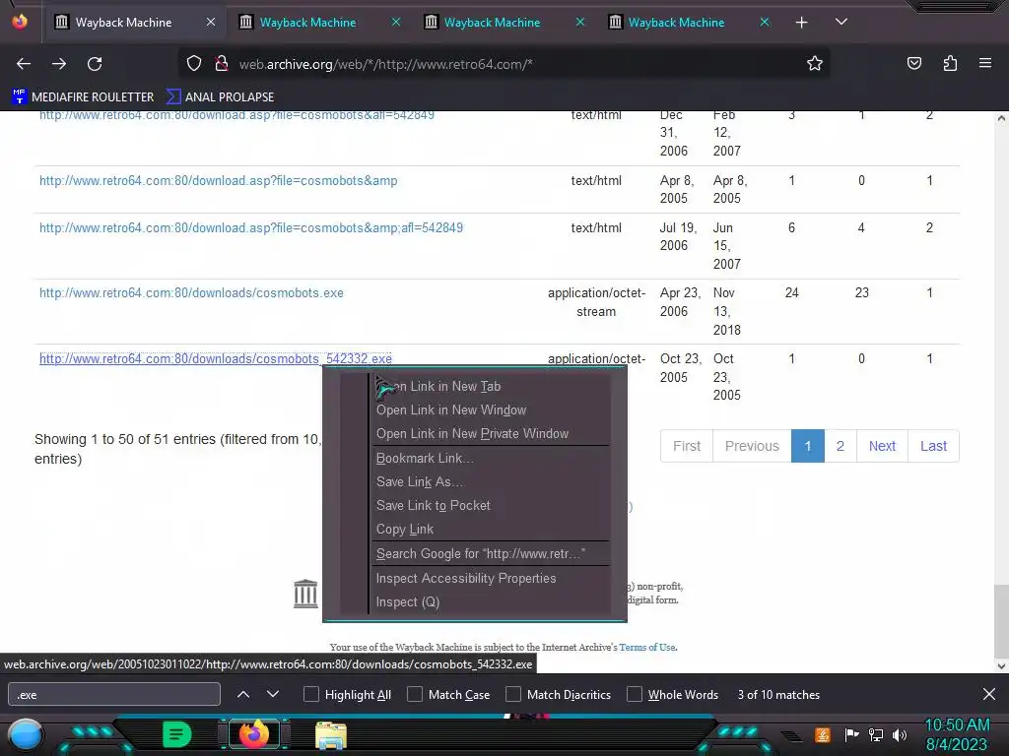Image resolution: width=1009 pixels, height=756 pixels.
Task: Choose Open Link in New Window
Action: [x=490, y=410]
